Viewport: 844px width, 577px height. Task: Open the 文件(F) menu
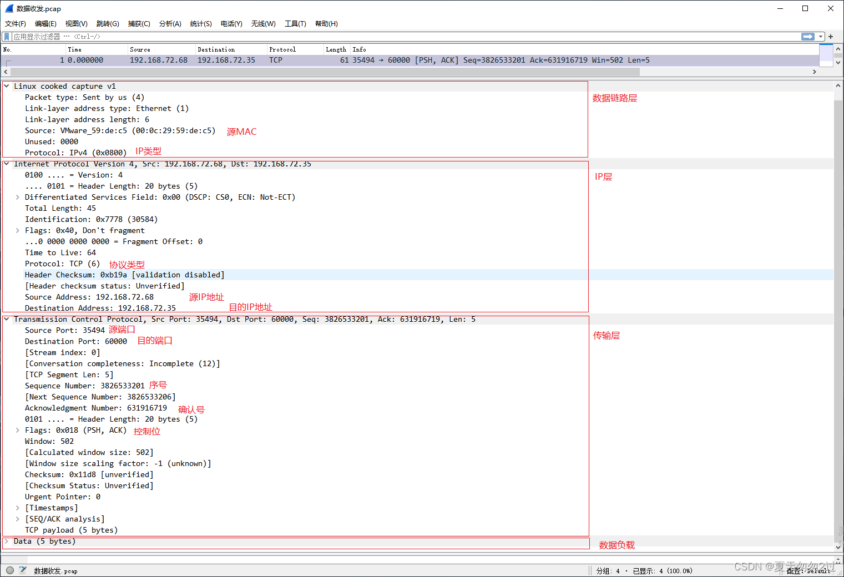click(16, 24)
